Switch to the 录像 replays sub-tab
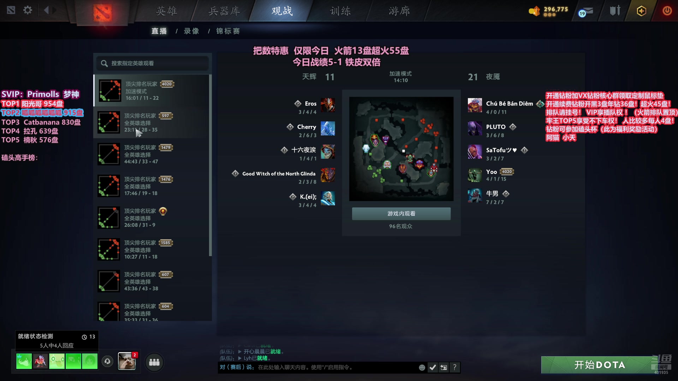The height and width of the screenshot is (381, 678). pyautogui.click(x=191, y=31)
